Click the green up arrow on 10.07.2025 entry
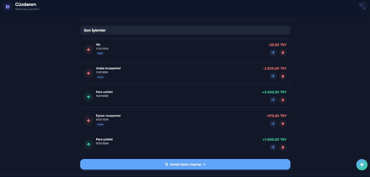This screenshot has height=177, width=370. (88, 97)
